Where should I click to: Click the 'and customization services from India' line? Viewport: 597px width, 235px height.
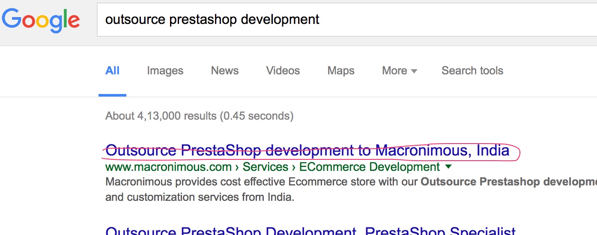pos(200,197)
